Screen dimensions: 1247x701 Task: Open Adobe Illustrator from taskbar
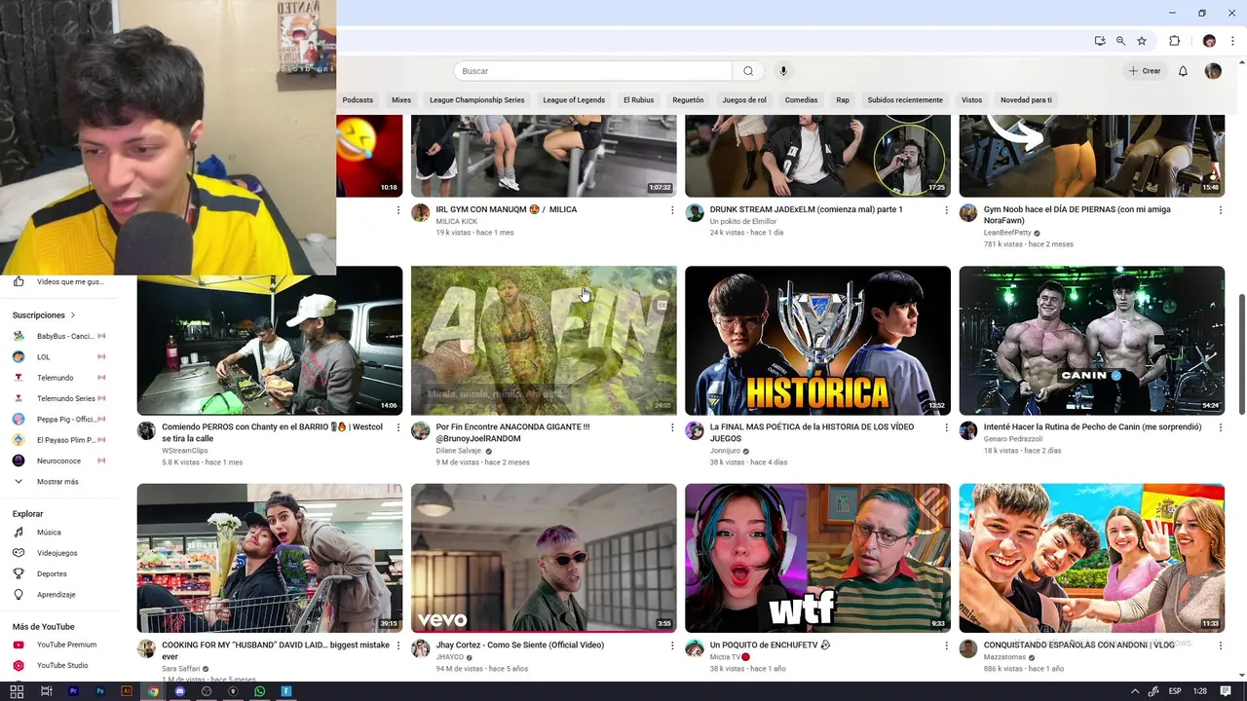click(126, 691)
